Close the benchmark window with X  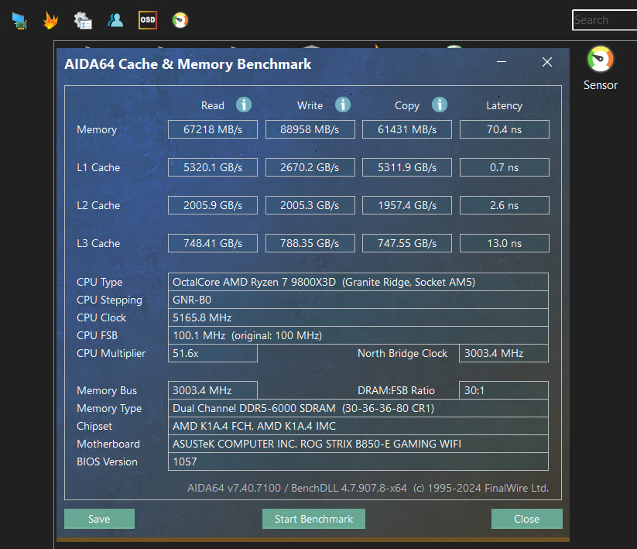click(546, 62)
